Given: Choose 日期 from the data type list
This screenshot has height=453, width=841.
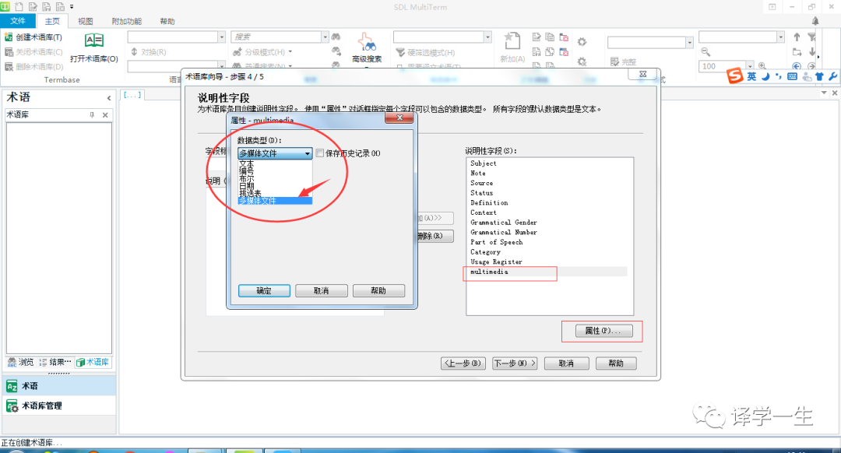Looking at the screenshot, I should point(275,186).
